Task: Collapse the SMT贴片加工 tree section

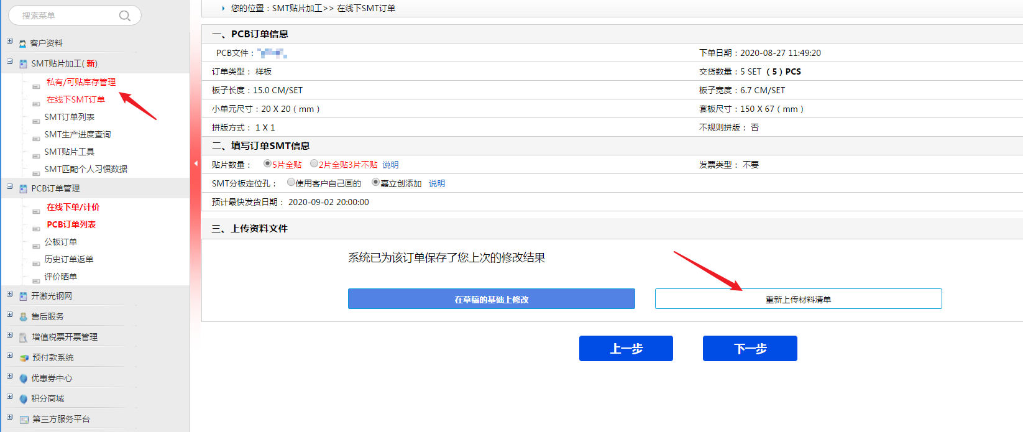Action: point(9,62)
